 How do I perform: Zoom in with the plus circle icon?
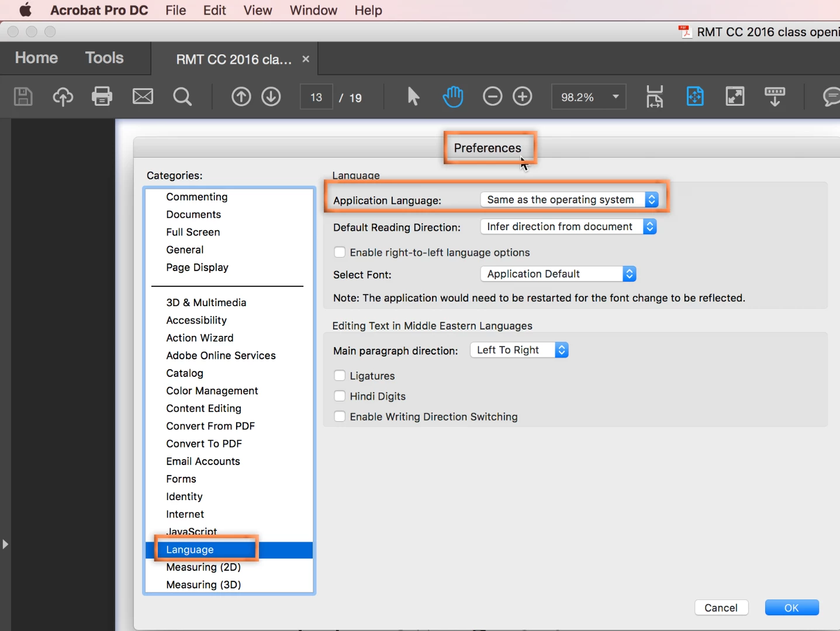[x=523, y=96]
